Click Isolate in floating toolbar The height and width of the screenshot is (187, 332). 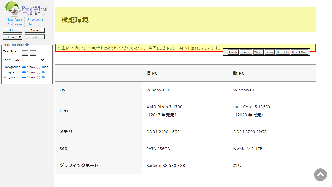pos(233,52)
